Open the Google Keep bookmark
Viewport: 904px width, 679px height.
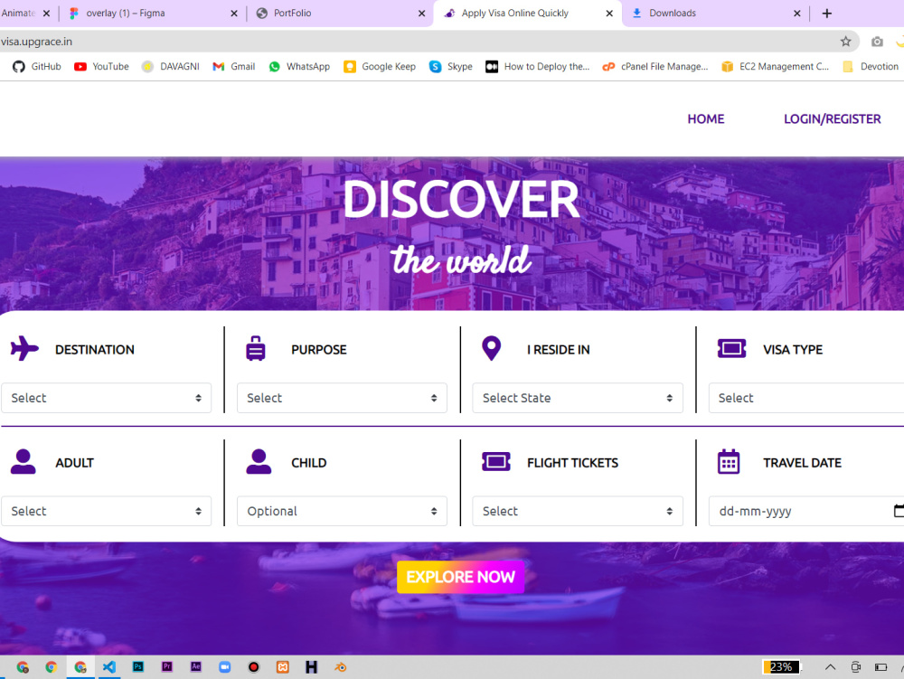pyautogui.click(x=380, y=66)
